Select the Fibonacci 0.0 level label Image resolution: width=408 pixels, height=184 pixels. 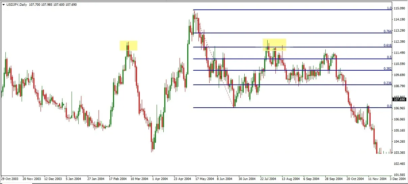click(x=389, y=106)
